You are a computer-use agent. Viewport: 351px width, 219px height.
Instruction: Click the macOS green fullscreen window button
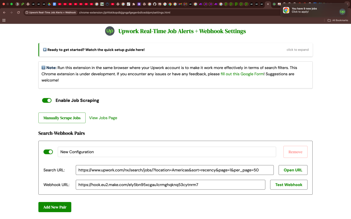[x=12, y=4]
